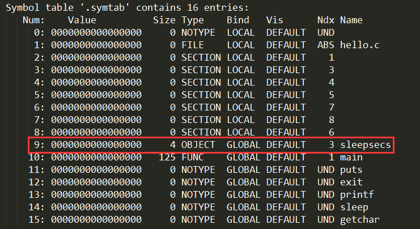
Task: Select the getchar symbol name
Action: [360, 219]
